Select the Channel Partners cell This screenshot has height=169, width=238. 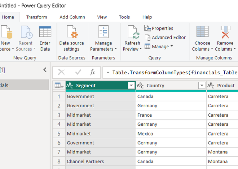click(x=85, y=161)
